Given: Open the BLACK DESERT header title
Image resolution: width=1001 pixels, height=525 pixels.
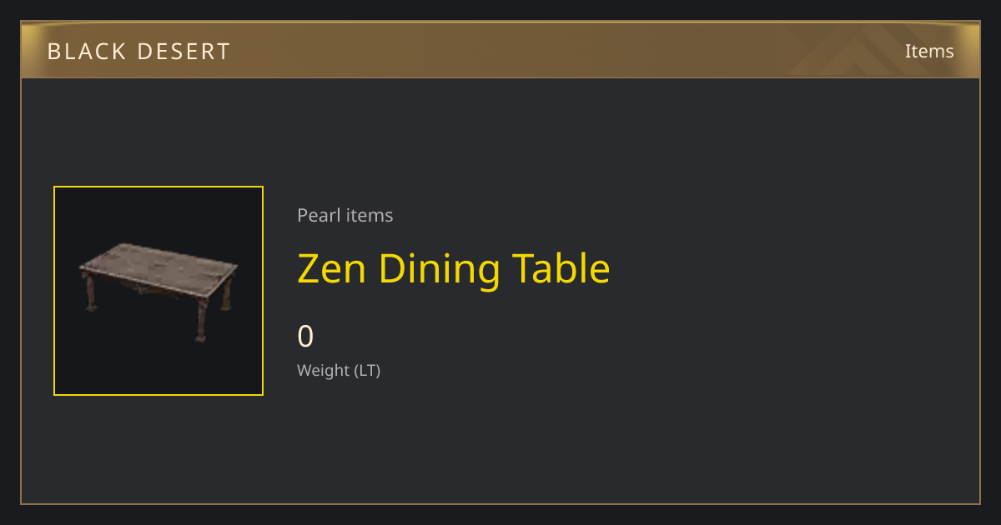Looking at the screenshot, I should point(138,52).
